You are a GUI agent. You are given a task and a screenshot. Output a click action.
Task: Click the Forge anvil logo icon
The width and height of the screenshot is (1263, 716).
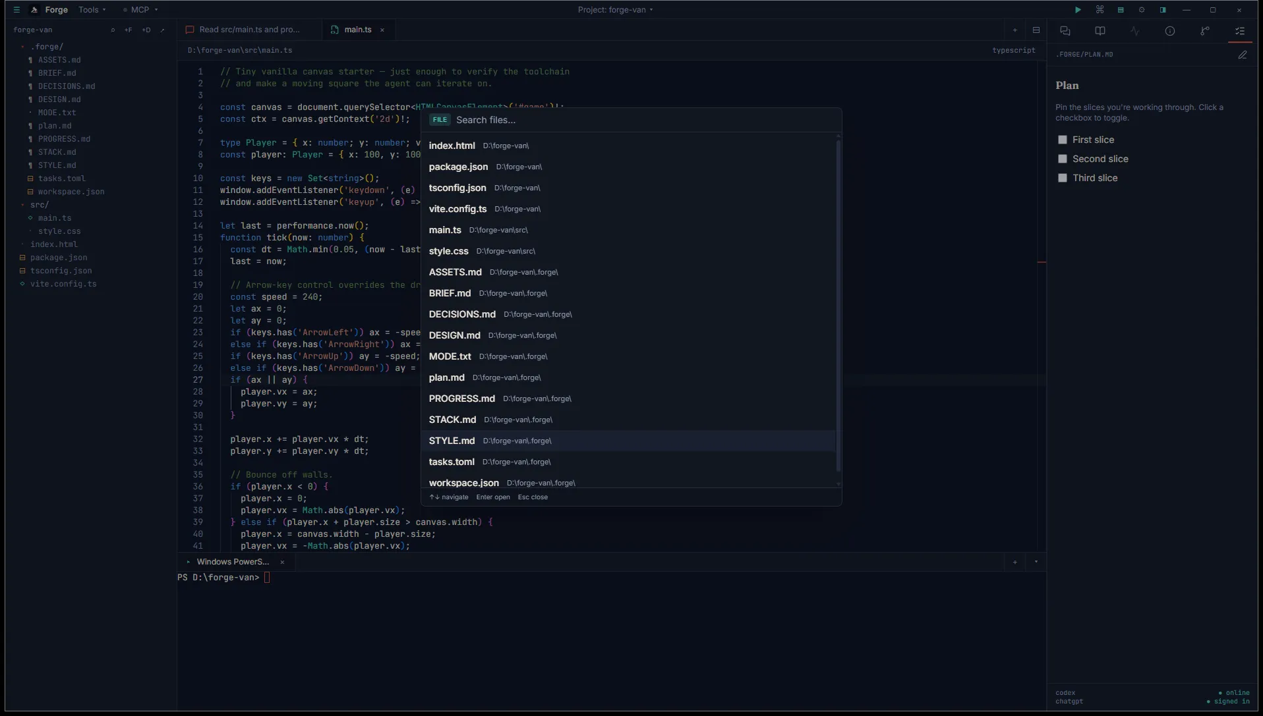click(34, 10)
